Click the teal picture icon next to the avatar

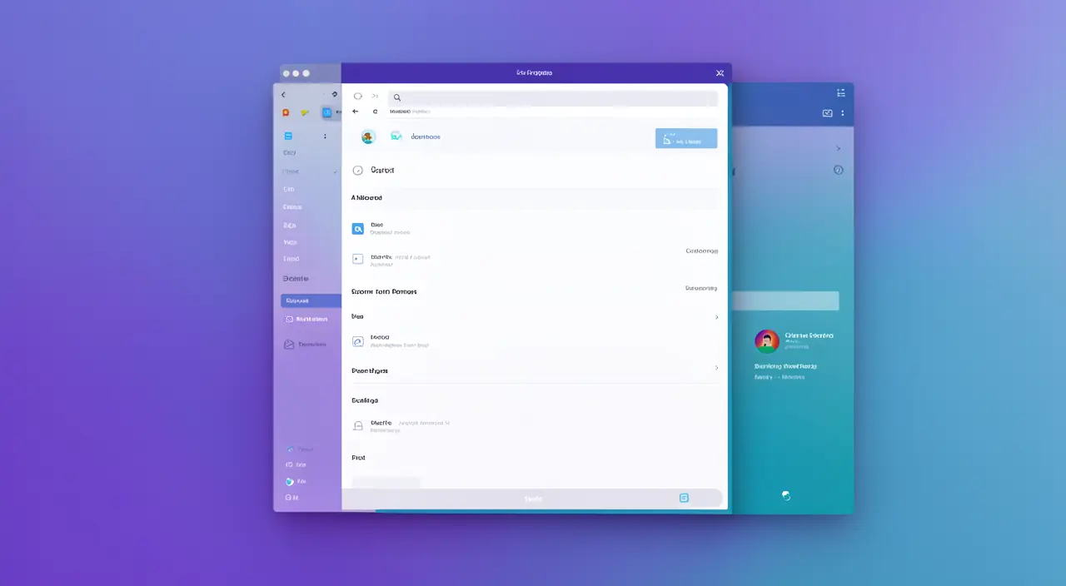[396, 136]
